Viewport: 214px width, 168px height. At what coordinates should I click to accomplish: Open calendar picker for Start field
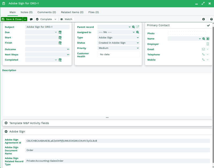click(x=60, y=38)
